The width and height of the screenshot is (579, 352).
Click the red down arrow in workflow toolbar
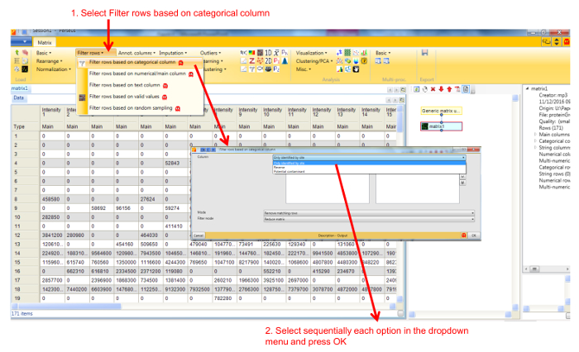tap(440, 88)
